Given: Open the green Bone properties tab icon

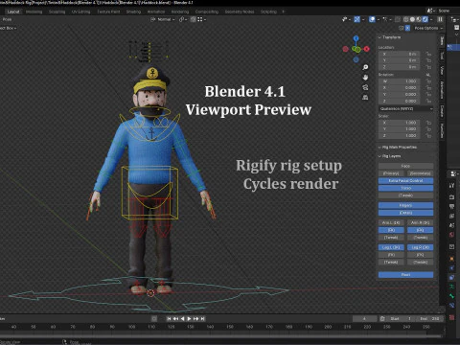Looking at the screenshot, I should (x=451, y=296).
